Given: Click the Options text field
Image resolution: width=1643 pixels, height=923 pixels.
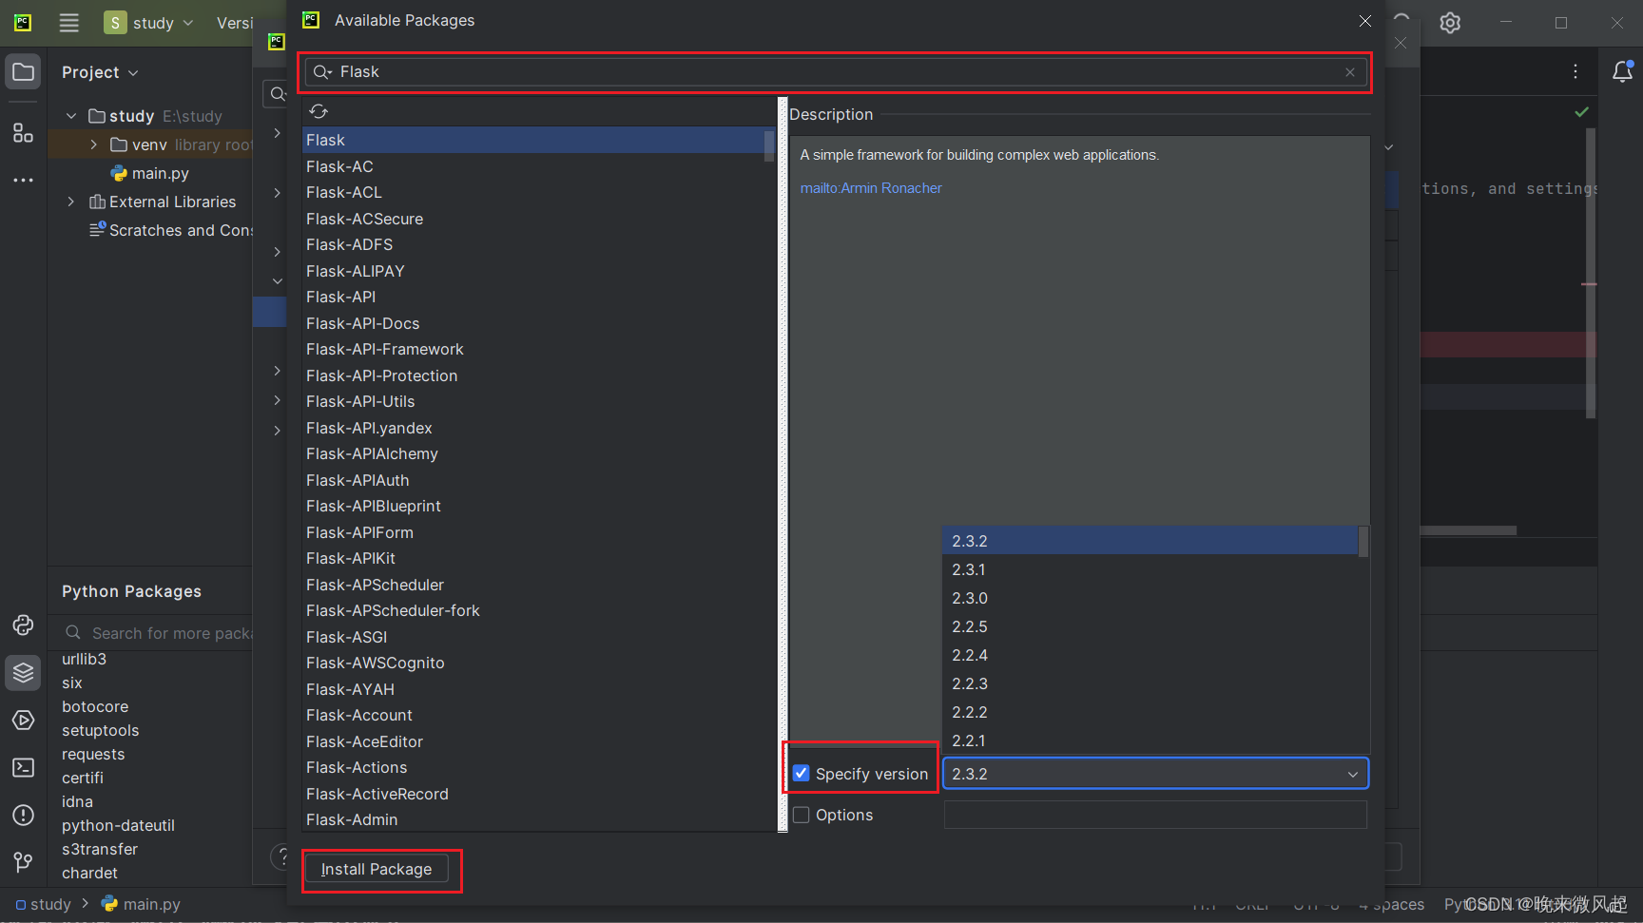Looking at the screenshot, I should [x=1155, y=815].
